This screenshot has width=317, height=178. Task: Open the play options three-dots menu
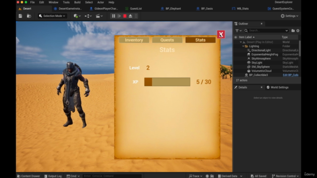136,16
